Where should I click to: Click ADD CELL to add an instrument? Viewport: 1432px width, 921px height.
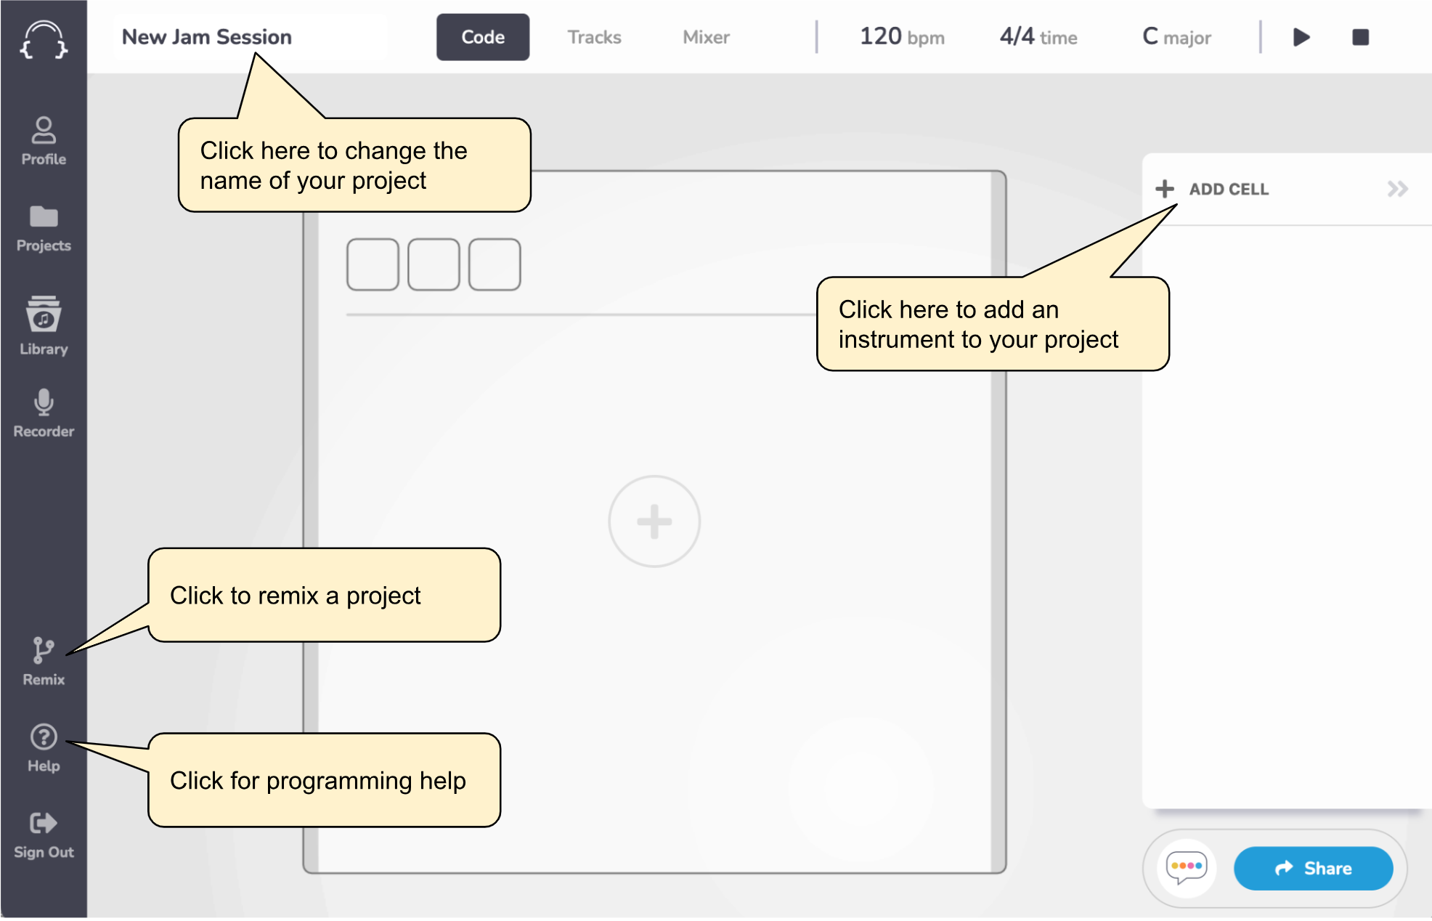click(1229, 190)
